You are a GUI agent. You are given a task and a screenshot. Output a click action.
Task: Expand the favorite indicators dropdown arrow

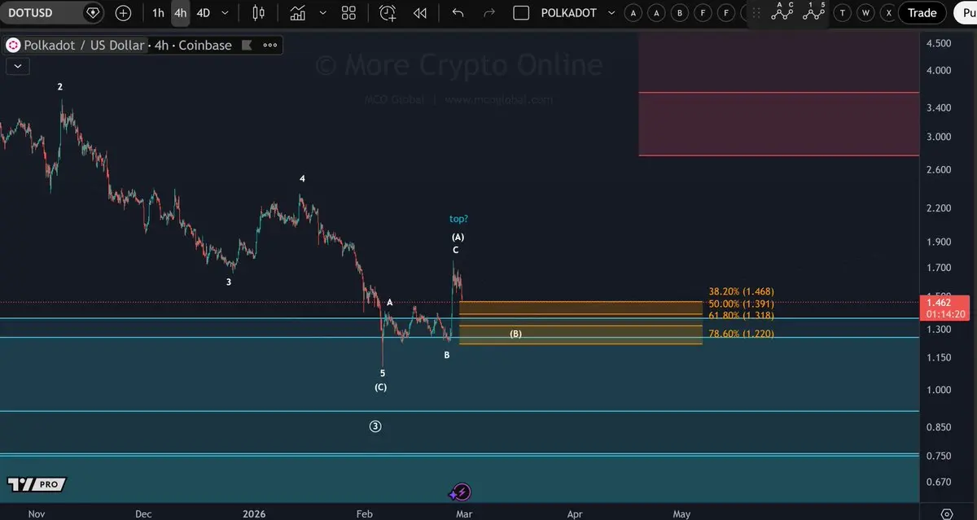point(323,13)
